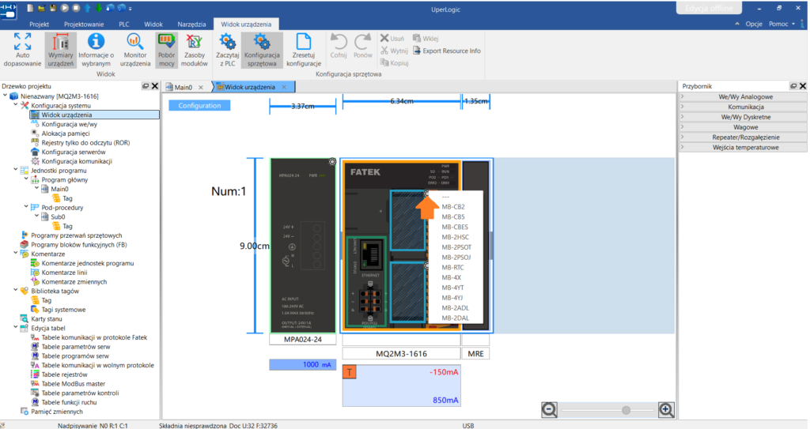This screenshot has height=429, width=810.
Task: Toggle Wymiary urządzeń dimensions button
Action: pyautogui.click(x=60, y=50)
